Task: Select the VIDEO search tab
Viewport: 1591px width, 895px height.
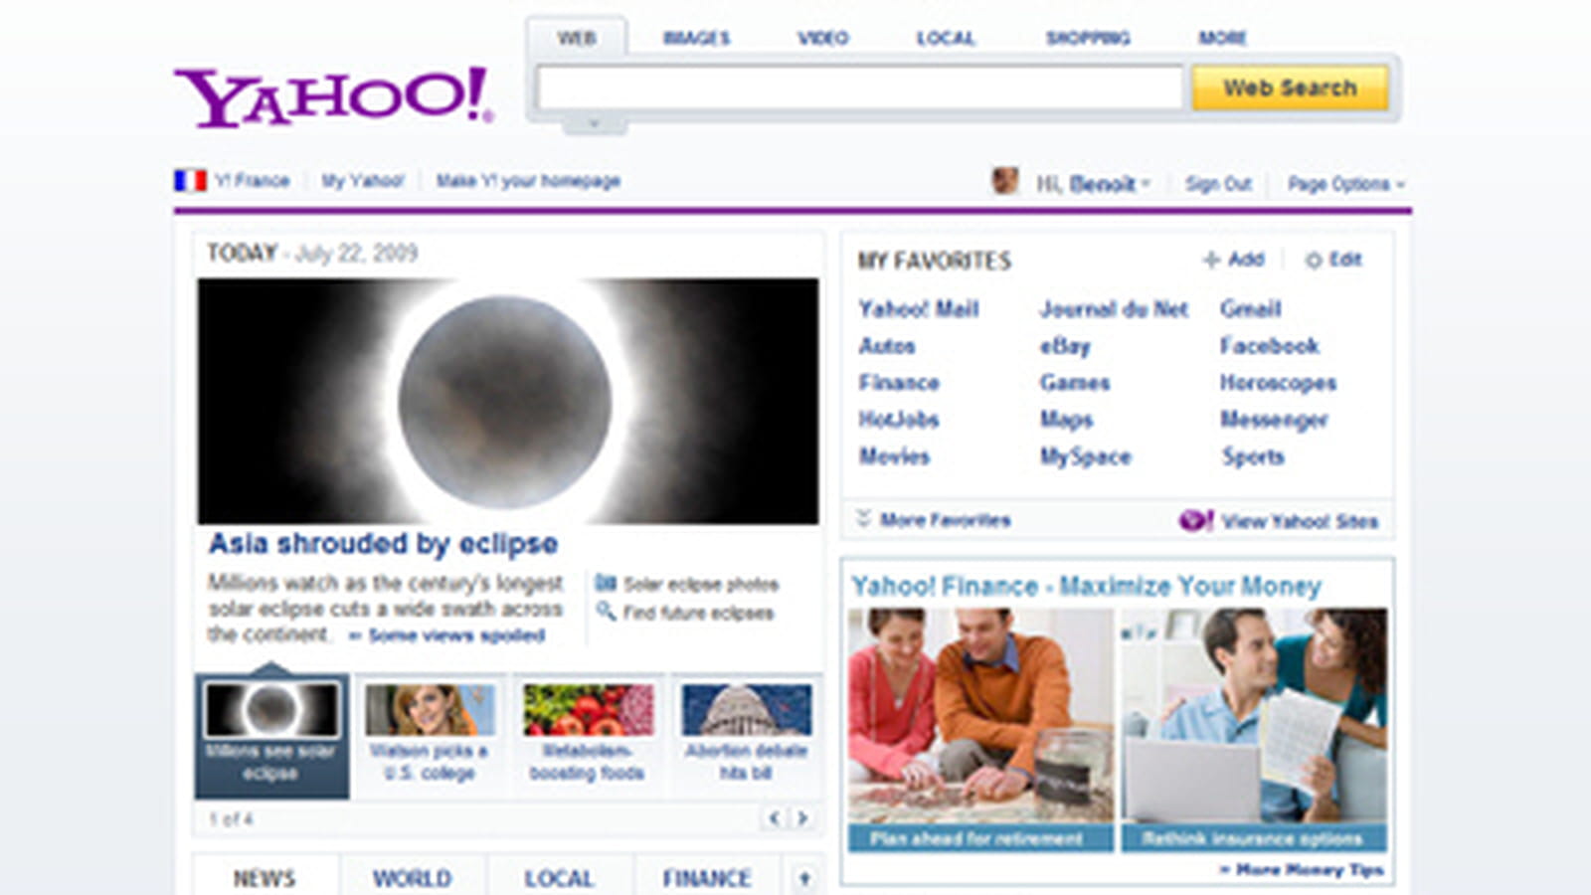Action: point(823,38)
